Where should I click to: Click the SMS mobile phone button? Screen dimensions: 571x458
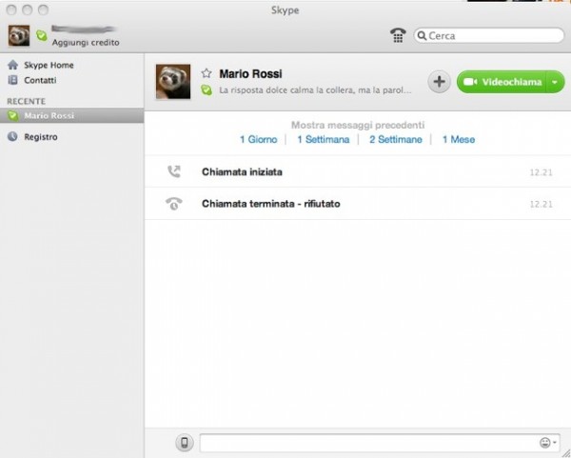185,443
